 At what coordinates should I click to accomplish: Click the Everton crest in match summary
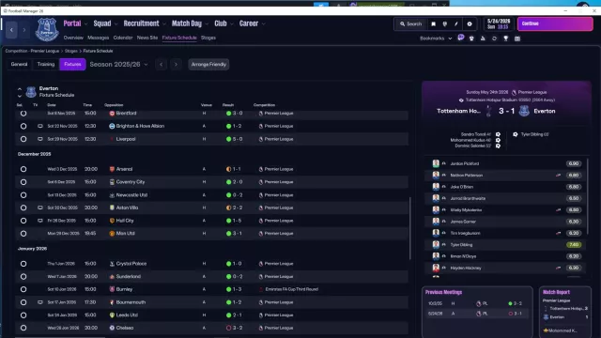(524, 111)
